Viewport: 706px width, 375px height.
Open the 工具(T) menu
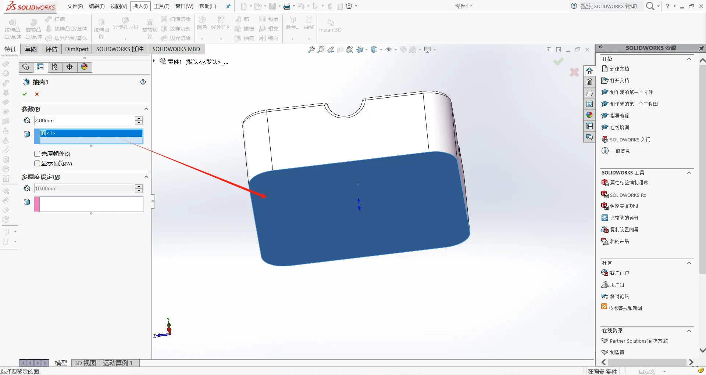click(x=161, y=6)
